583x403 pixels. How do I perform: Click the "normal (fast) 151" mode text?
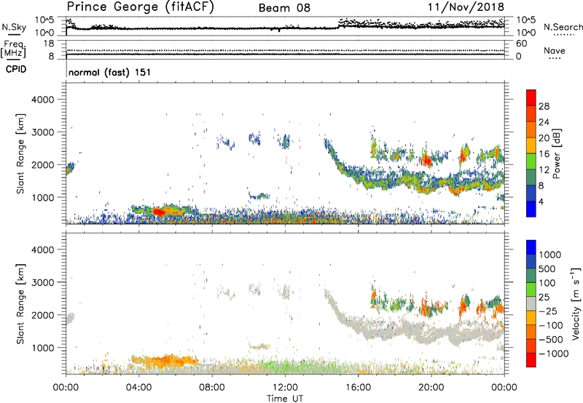click(x=110, y=72)
